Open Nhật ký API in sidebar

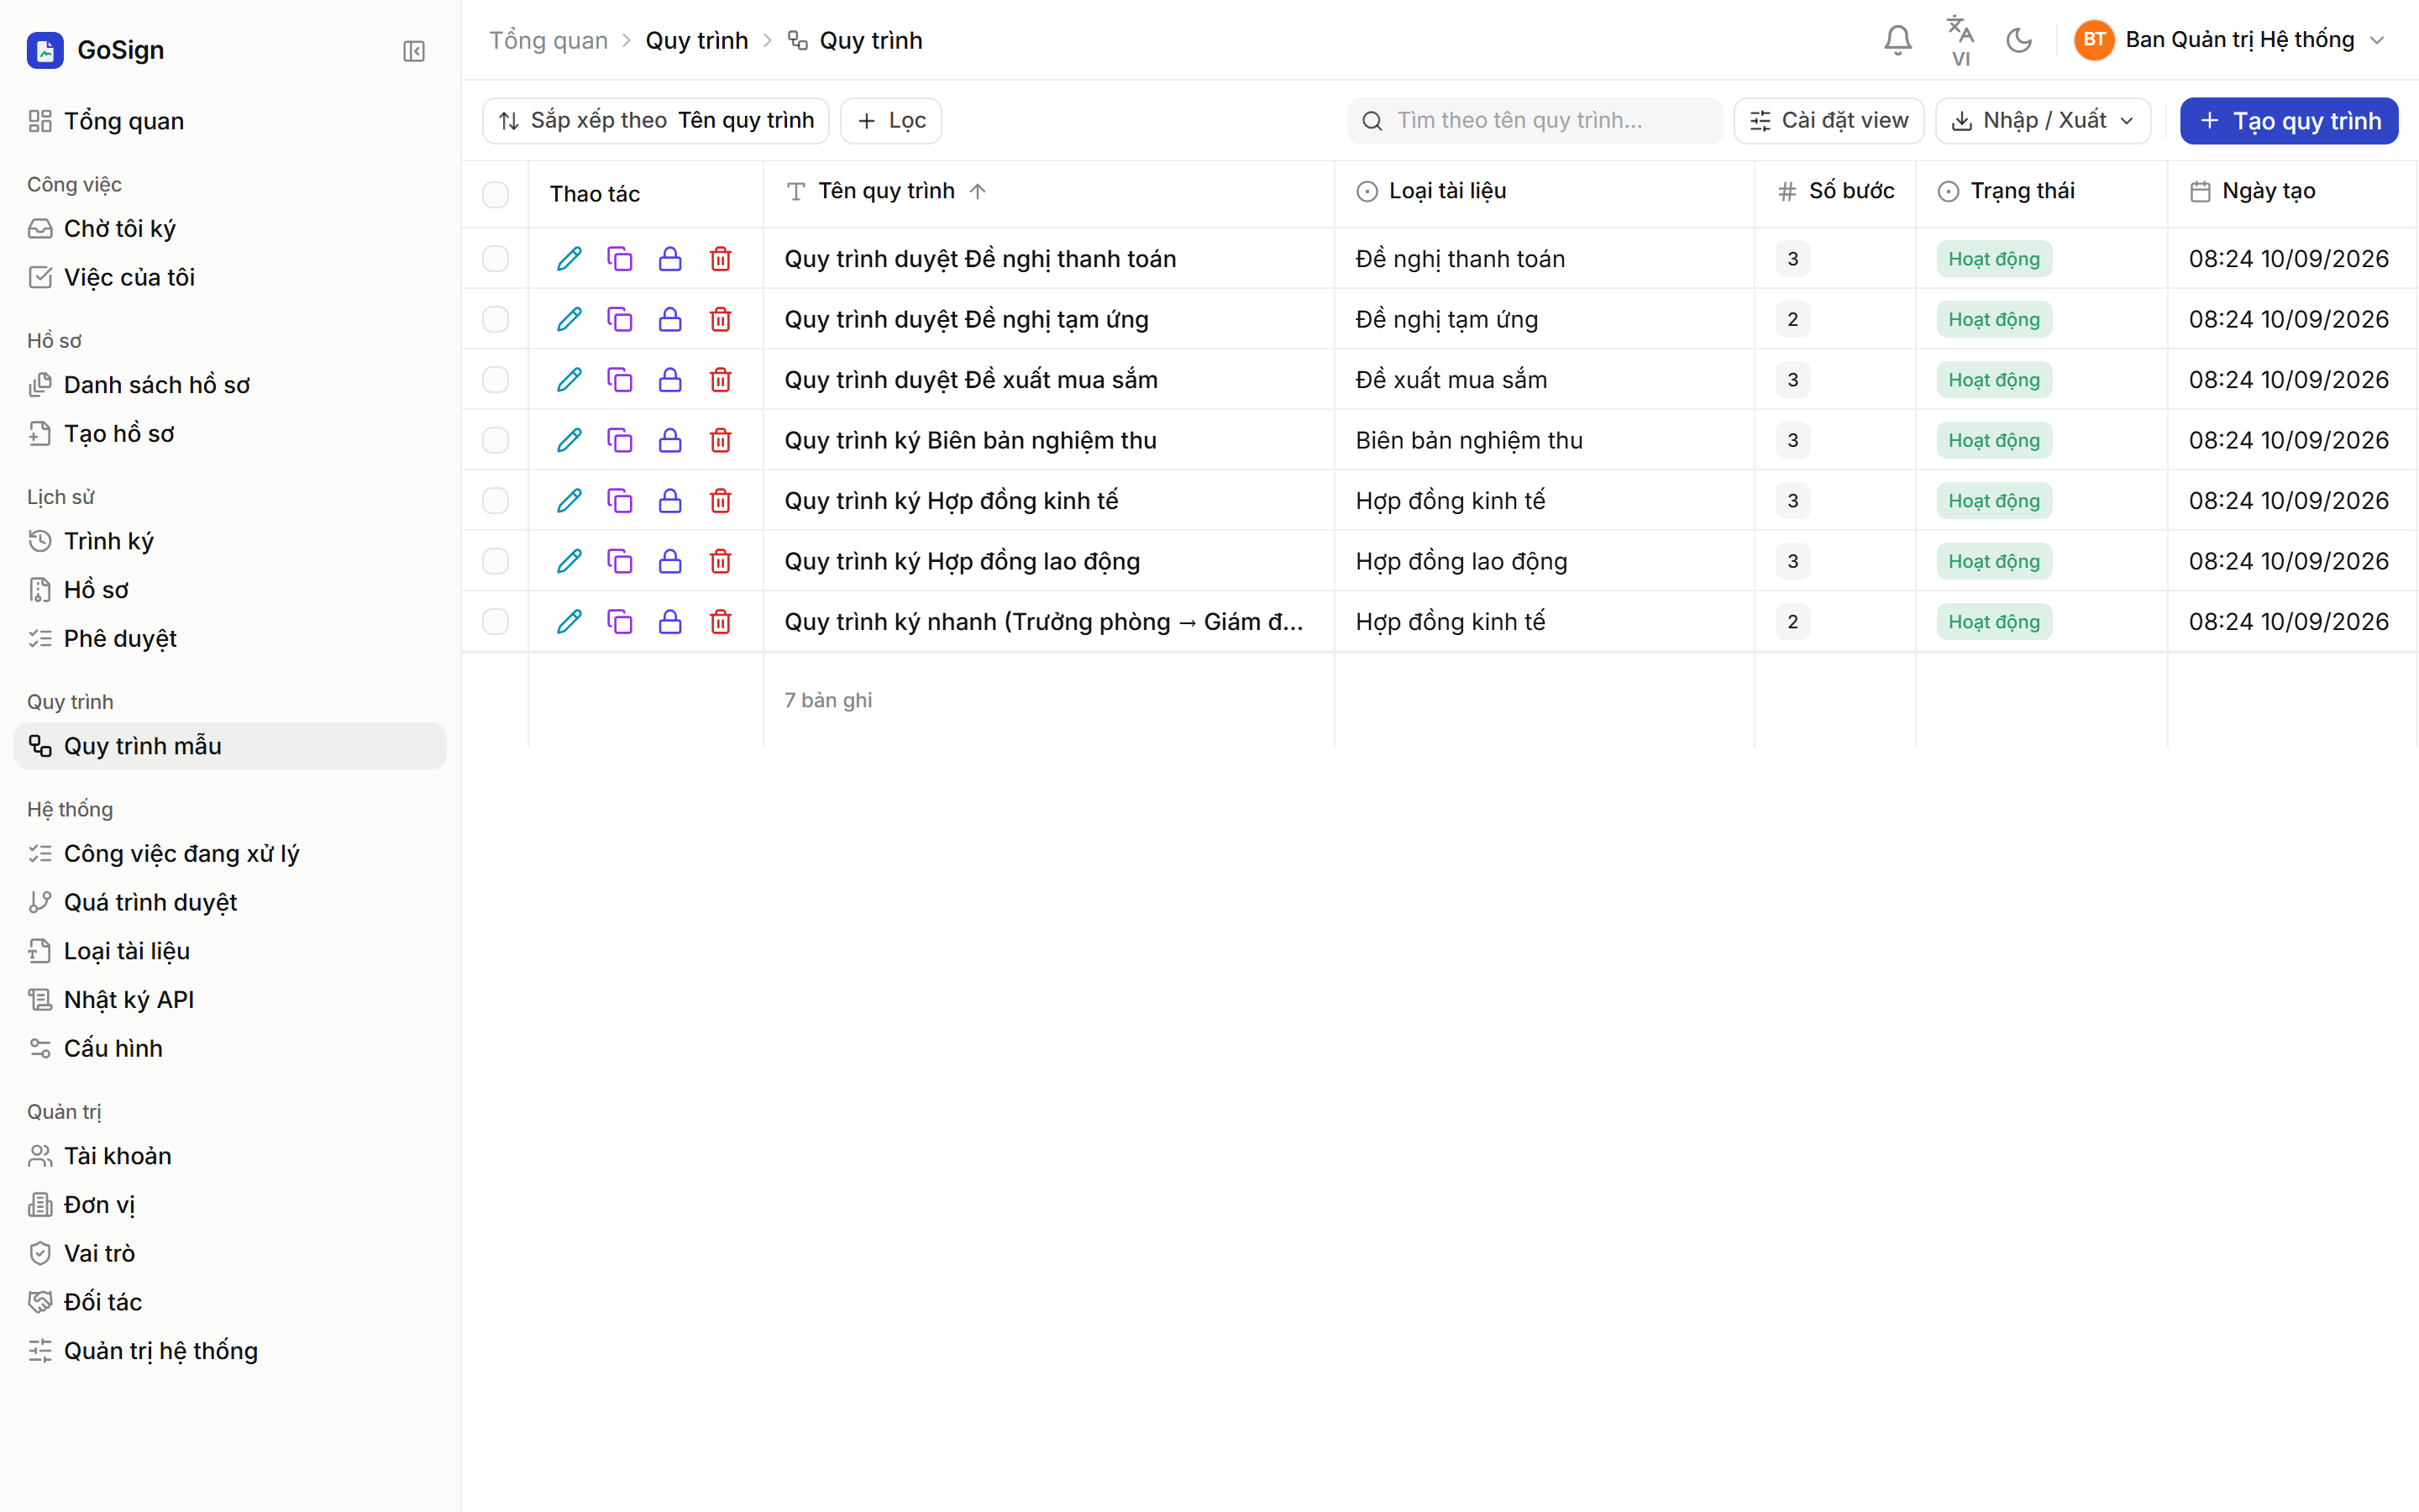230,1000
